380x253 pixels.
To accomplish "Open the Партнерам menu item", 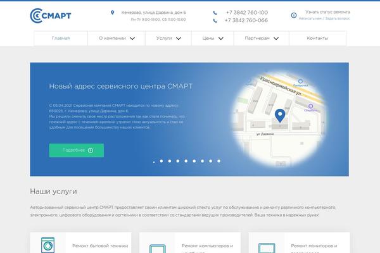I will [x=262, y=38].
